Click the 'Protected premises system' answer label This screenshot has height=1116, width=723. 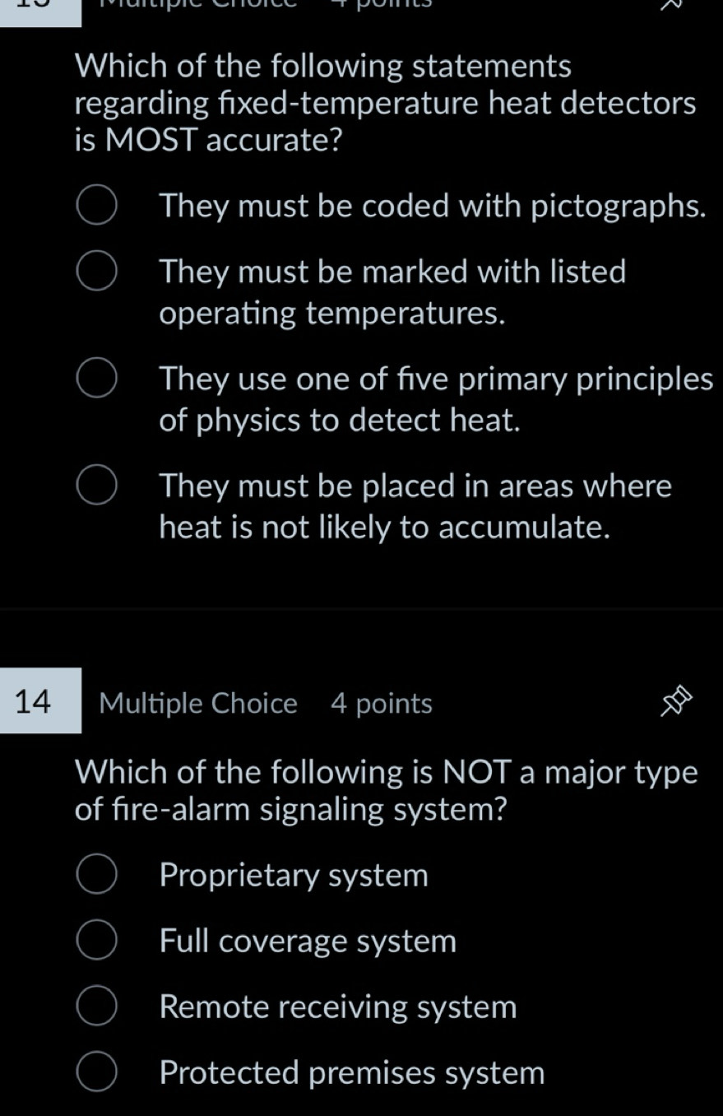pos(352,1073)
